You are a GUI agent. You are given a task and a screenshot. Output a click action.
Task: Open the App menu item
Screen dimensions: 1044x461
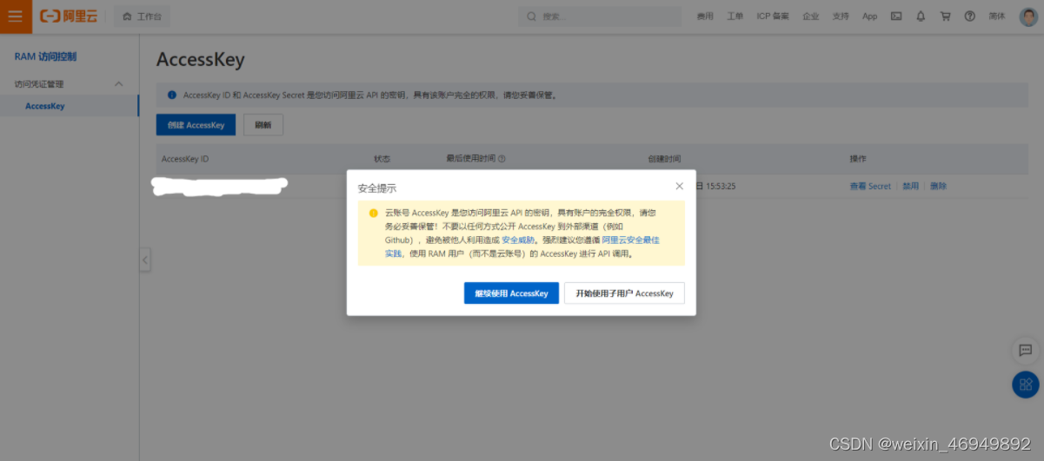coord(870,16)
